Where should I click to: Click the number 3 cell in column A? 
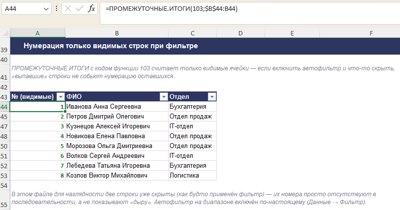[37, 126]
